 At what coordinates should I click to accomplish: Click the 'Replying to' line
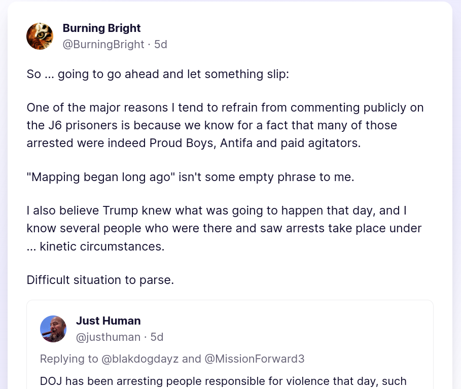(69, 359)
